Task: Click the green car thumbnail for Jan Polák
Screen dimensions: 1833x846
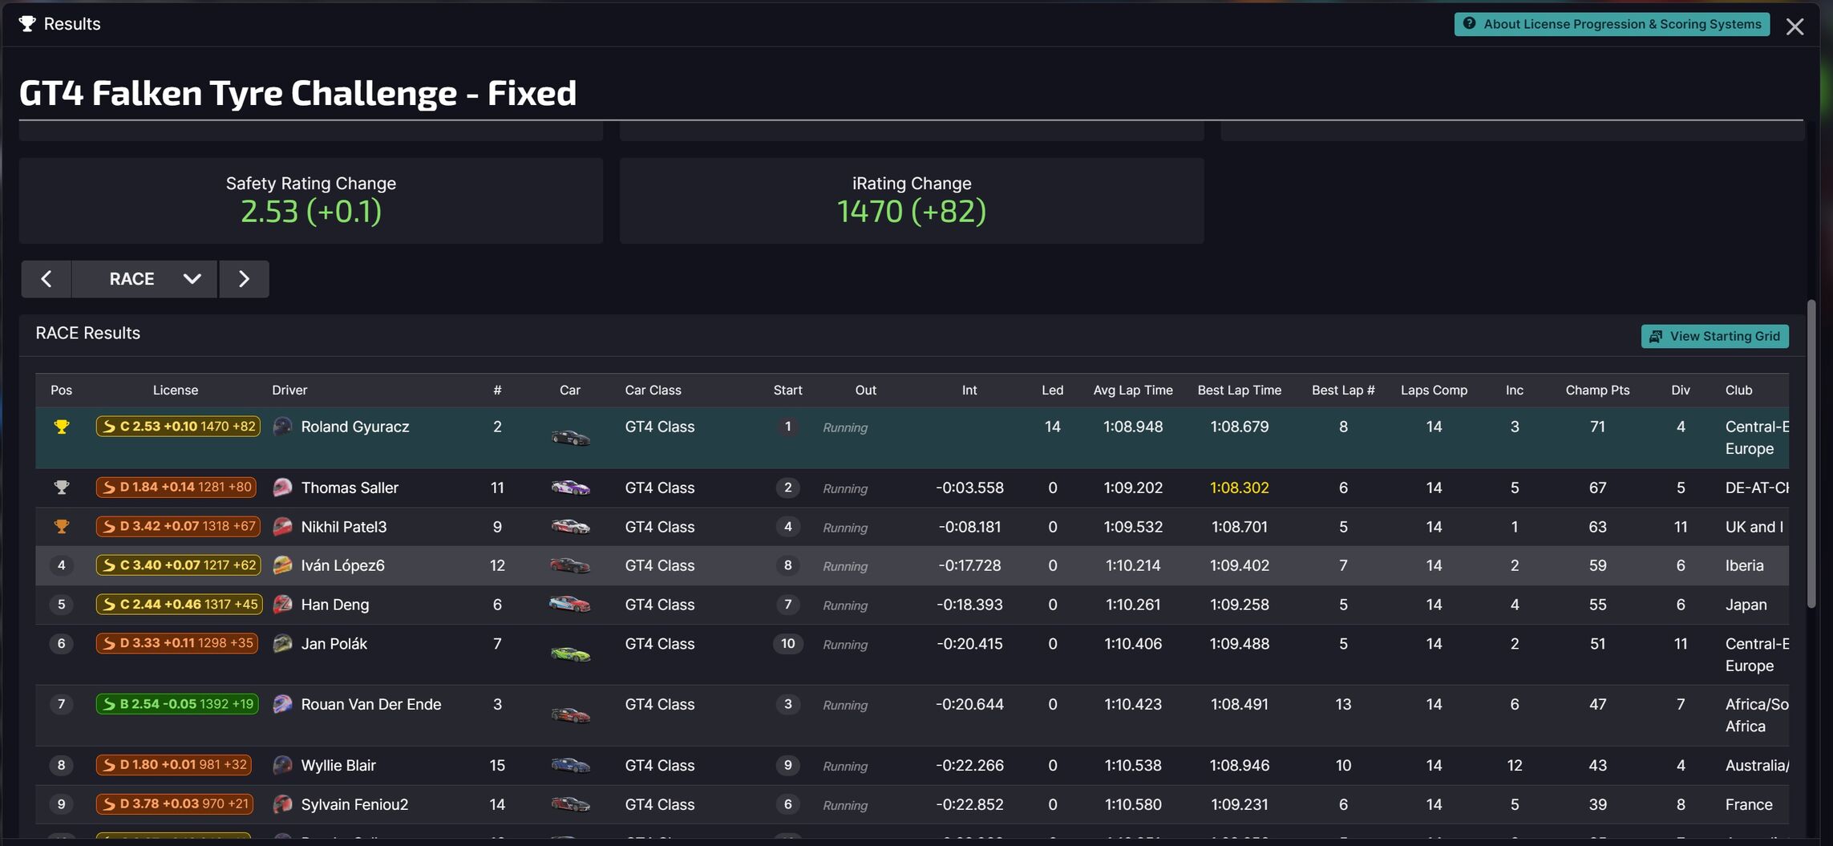Action: pyautogui.click(x=570, y=654)
